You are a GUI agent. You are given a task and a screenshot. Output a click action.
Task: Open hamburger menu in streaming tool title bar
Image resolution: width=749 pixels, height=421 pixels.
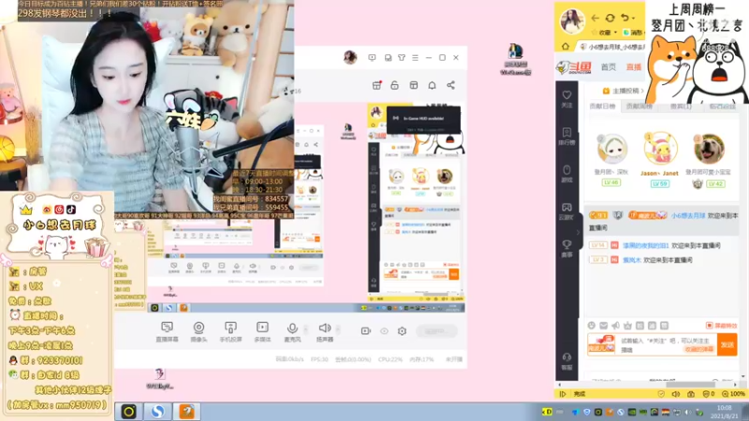click(x=415, y=57)
